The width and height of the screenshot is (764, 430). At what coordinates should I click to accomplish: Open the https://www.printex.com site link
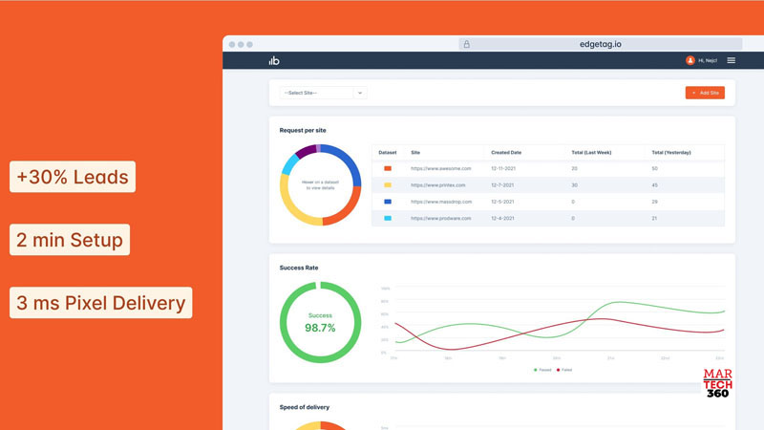[x=438, y=184]
